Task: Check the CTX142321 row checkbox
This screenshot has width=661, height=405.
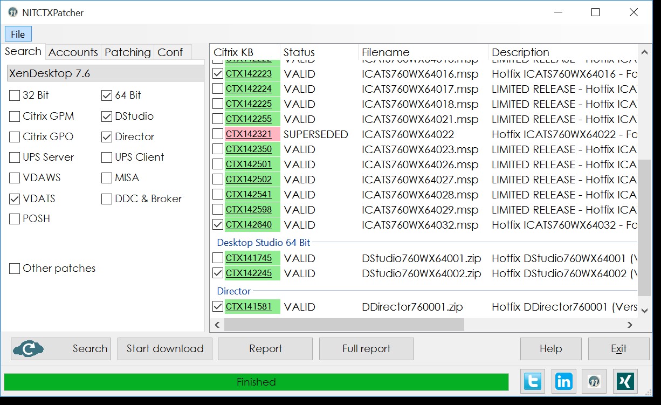Action: tap(218, 134)
